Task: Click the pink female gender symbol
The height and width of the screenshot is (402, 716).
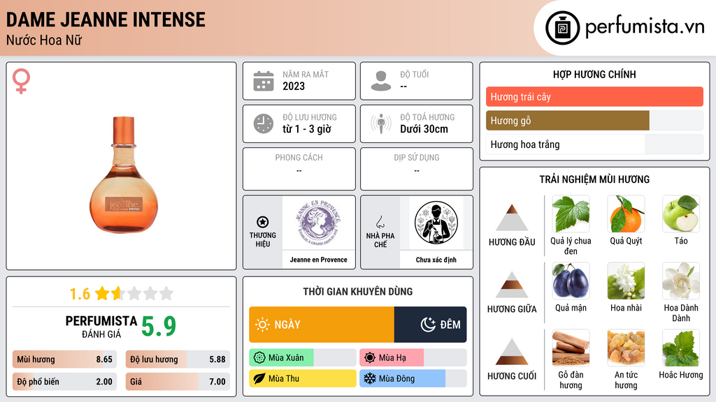Action: click(21, 81)
